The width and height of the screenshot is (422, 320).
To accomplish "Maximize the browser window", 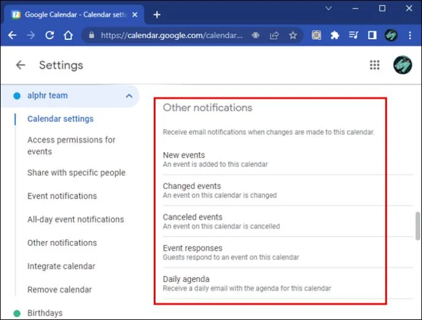I will click(382, 9).
